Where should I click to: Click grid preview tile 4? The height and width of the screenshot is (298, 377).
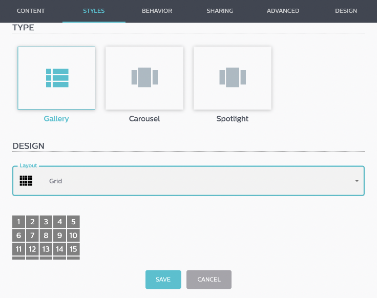pos(59,222)
